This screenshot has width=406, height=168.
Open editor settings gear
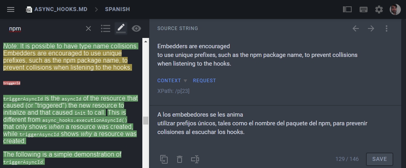point(379,9)
